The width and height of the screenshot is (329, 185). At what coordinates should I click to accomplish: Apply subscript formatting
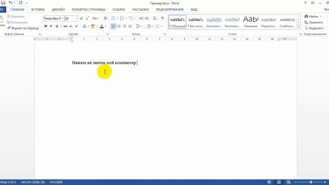pos(71,26)
